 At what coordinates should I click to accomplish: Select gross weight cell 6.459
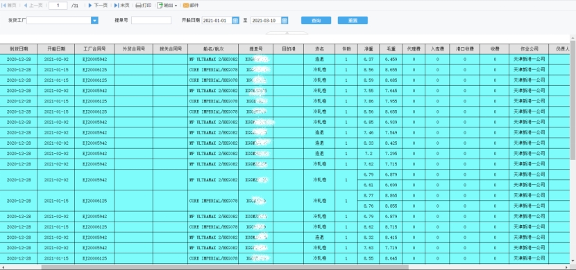tap(391, 59)
